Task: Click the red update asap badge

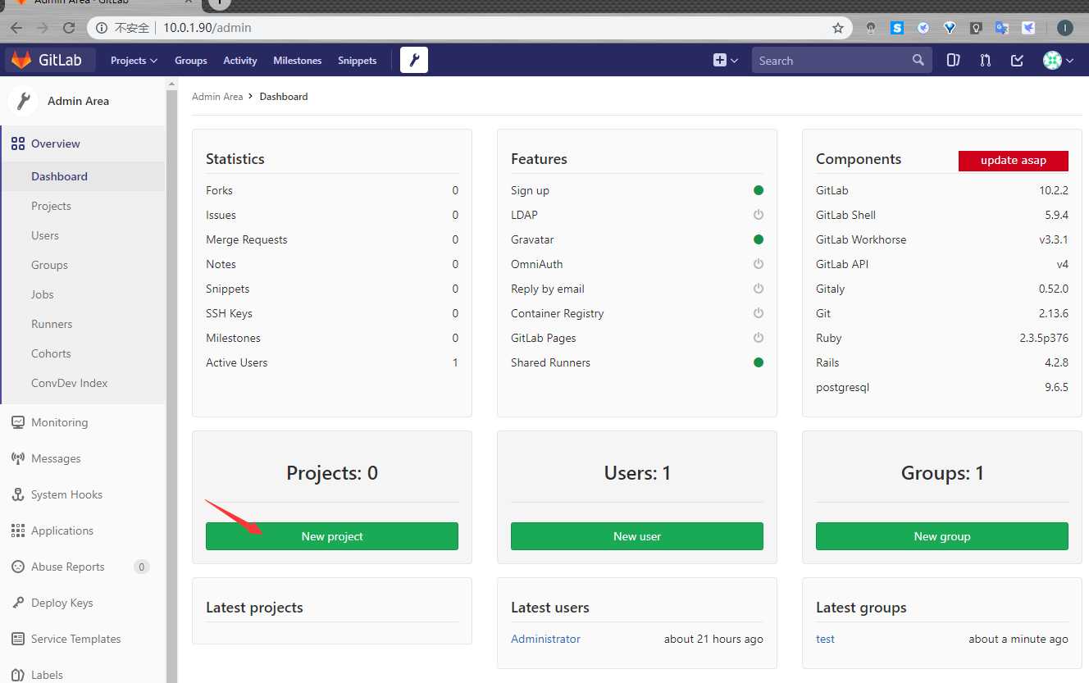Action: click(x=1014, y=161)
